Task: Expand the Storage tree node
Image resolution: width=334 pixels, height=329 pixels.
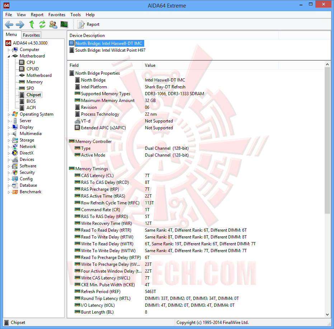Action: [x=9, y=140]
